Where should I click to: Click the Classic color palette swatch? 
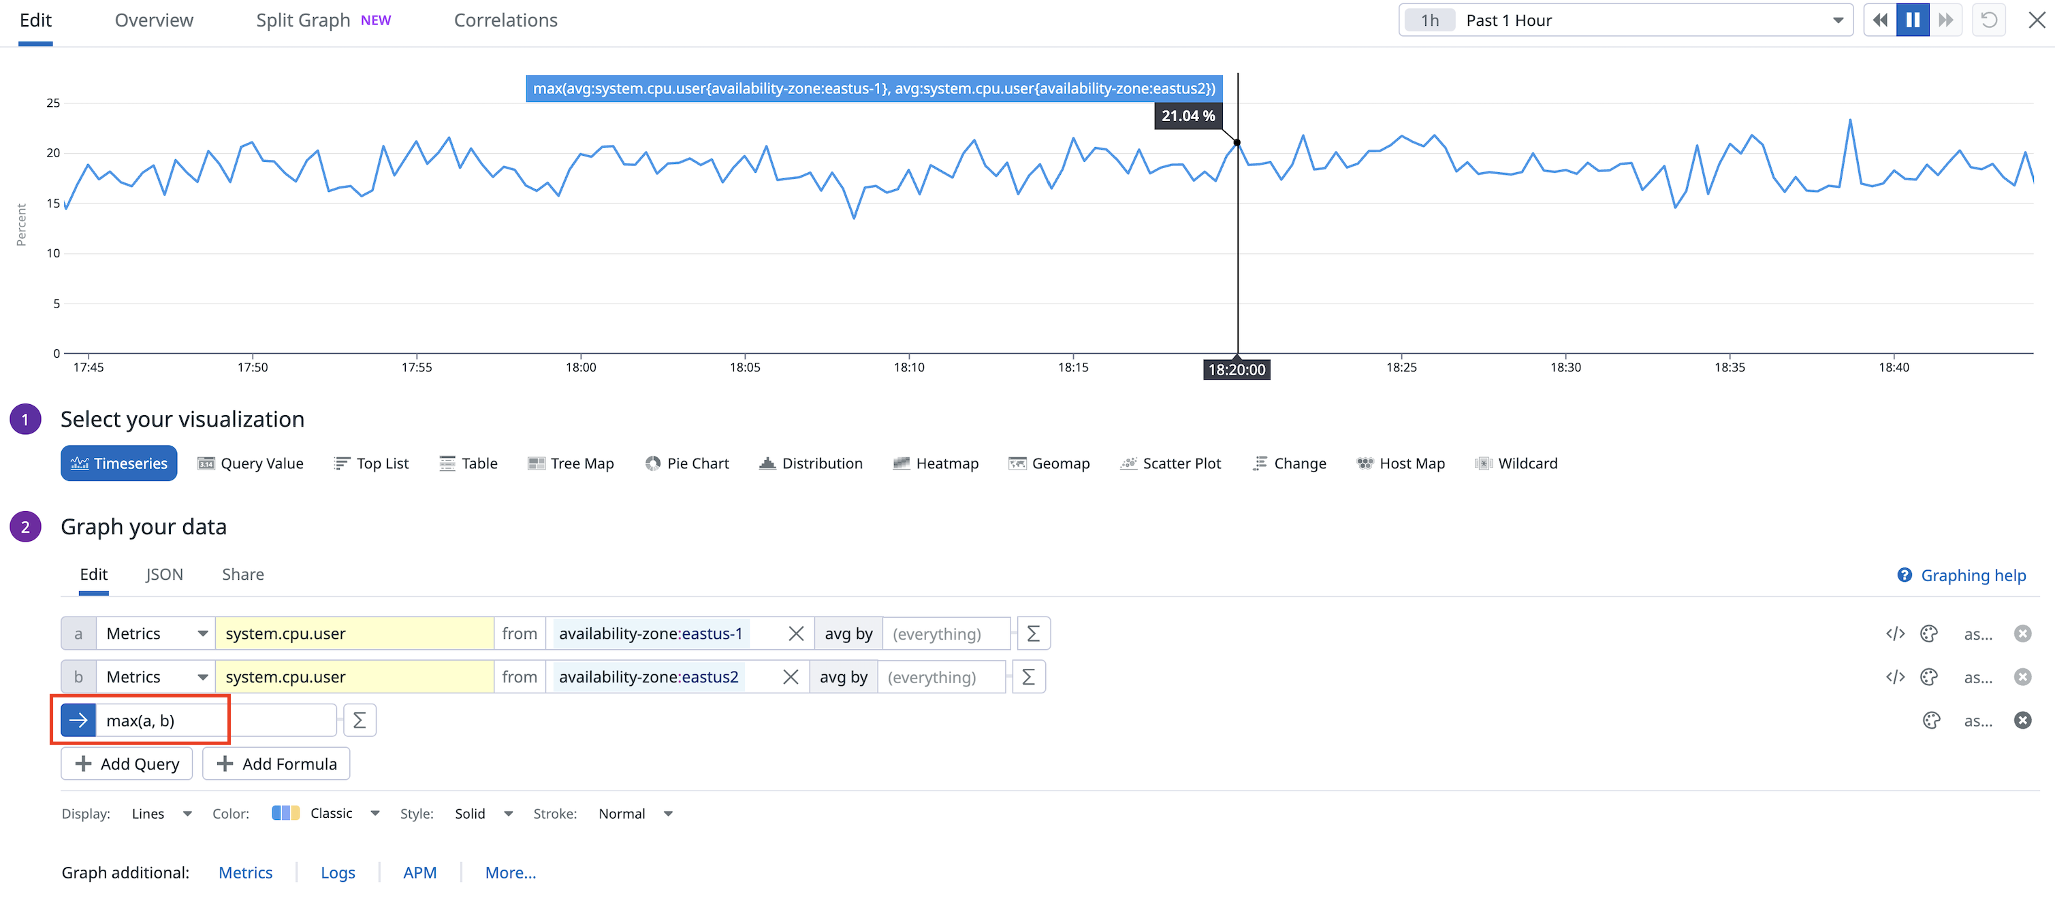coord(285,813)
